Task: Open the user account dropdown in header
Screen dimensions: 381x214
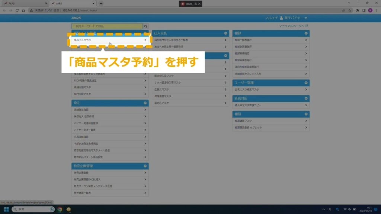Action: click(x=293, y=18)
